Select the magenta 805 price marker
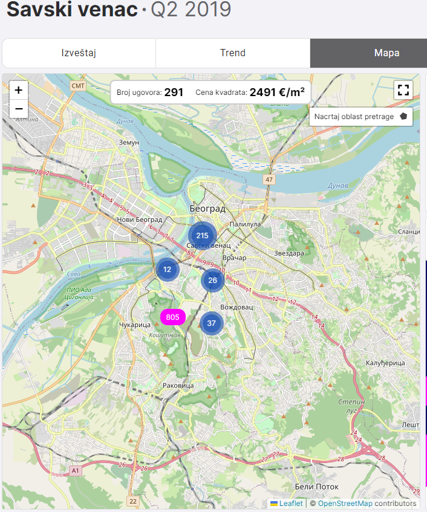The image size is (427, 512). pos(172,317)
